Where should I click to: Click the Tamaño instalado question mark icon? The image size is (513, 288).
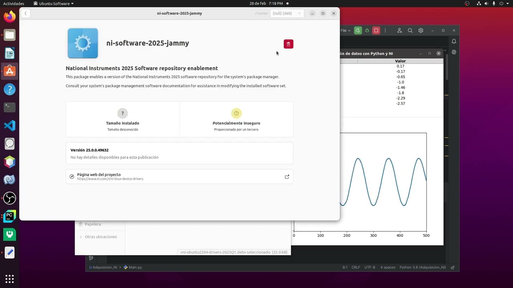(123, 113)
